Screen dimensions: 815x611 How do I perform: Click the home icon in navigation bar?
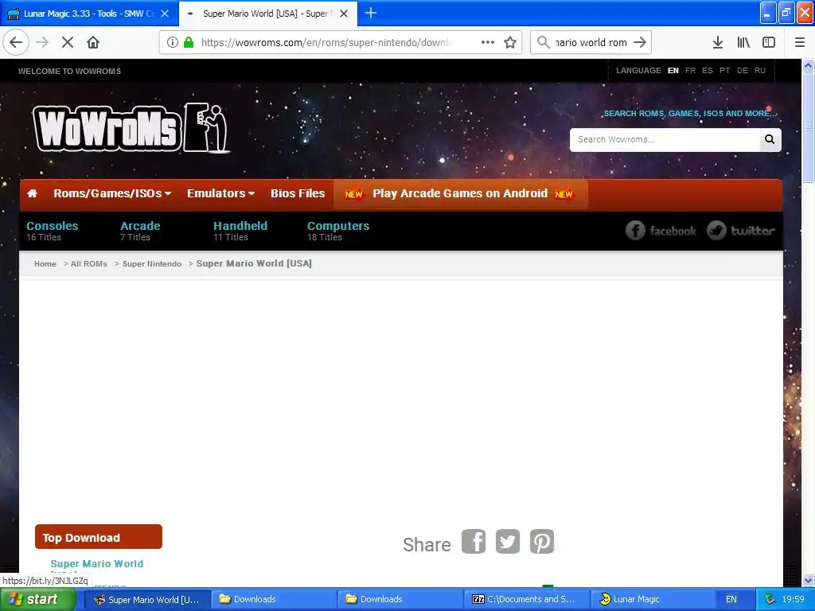[x=32, y=193]
